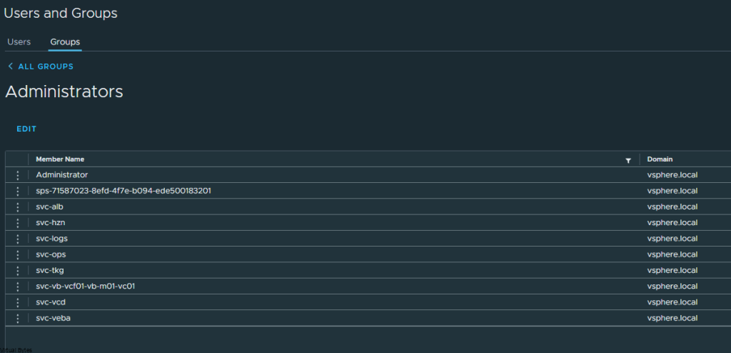Viewport: 731px width, 353px height.
Task: Click the kebab icon beside svc-alb
Action: point(18,207)
